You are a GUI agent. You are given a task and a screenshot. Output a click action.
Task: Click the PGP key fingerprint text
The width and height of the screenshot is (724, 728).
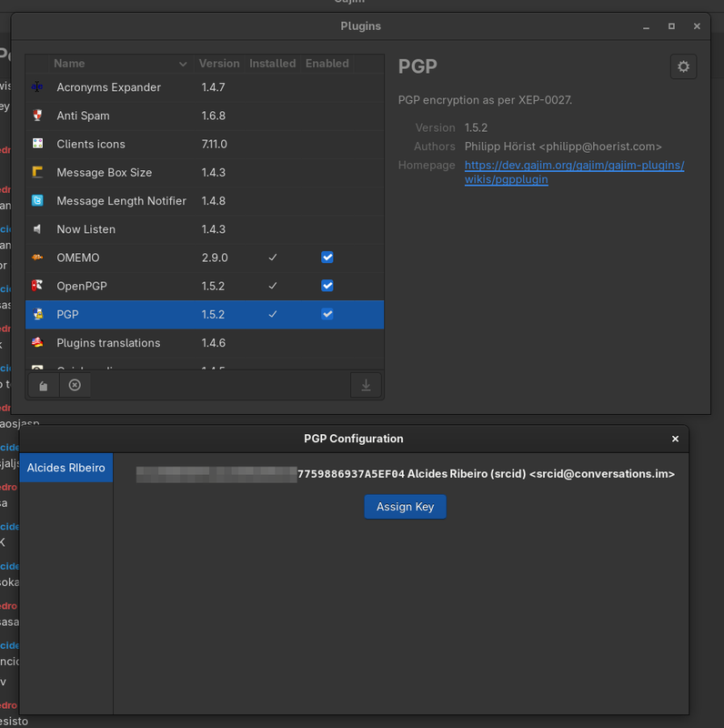point(351,474)
